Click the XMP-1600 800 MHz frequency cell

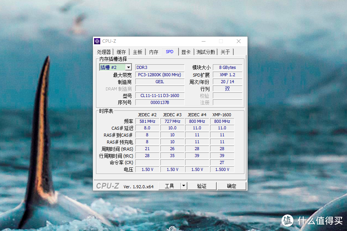click(222, 121)
